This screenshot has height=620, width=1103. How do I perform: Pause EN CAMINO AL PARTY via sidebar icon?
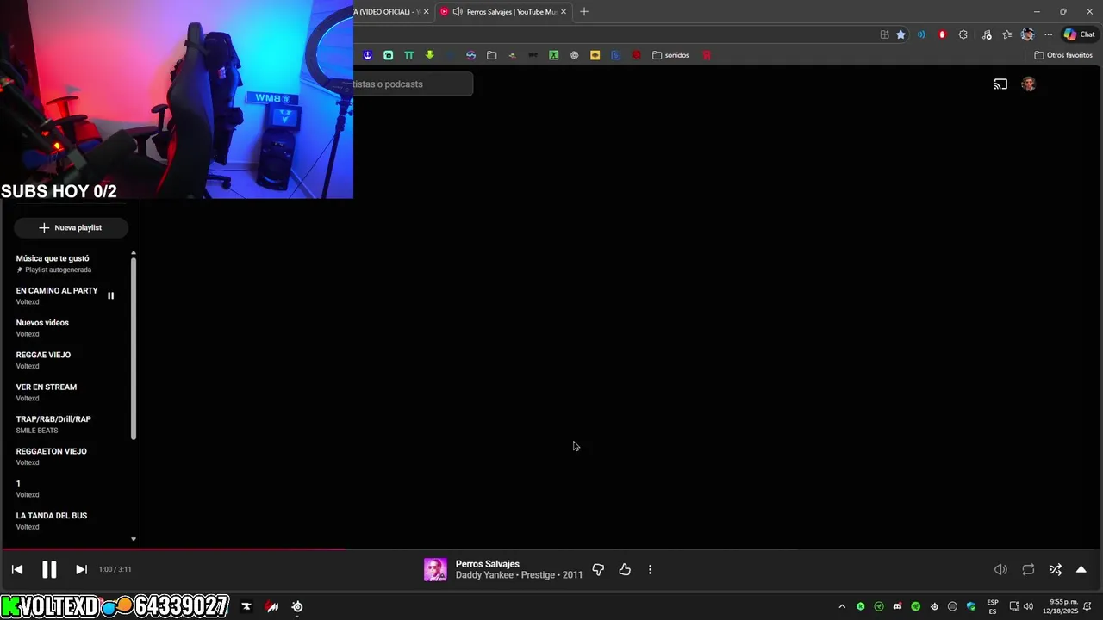tap(110, 295)
